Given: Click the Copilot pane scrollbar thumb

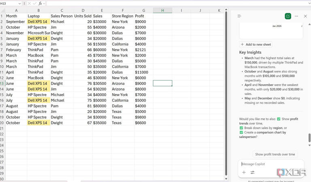Looking at the screenshot, I should click(x=309, y=138).
